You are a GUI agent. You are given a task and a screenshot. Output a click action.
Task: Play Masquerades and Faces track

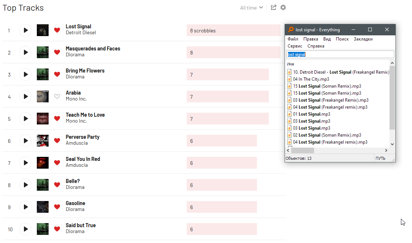pyautogui.click(x=25, y=52)
